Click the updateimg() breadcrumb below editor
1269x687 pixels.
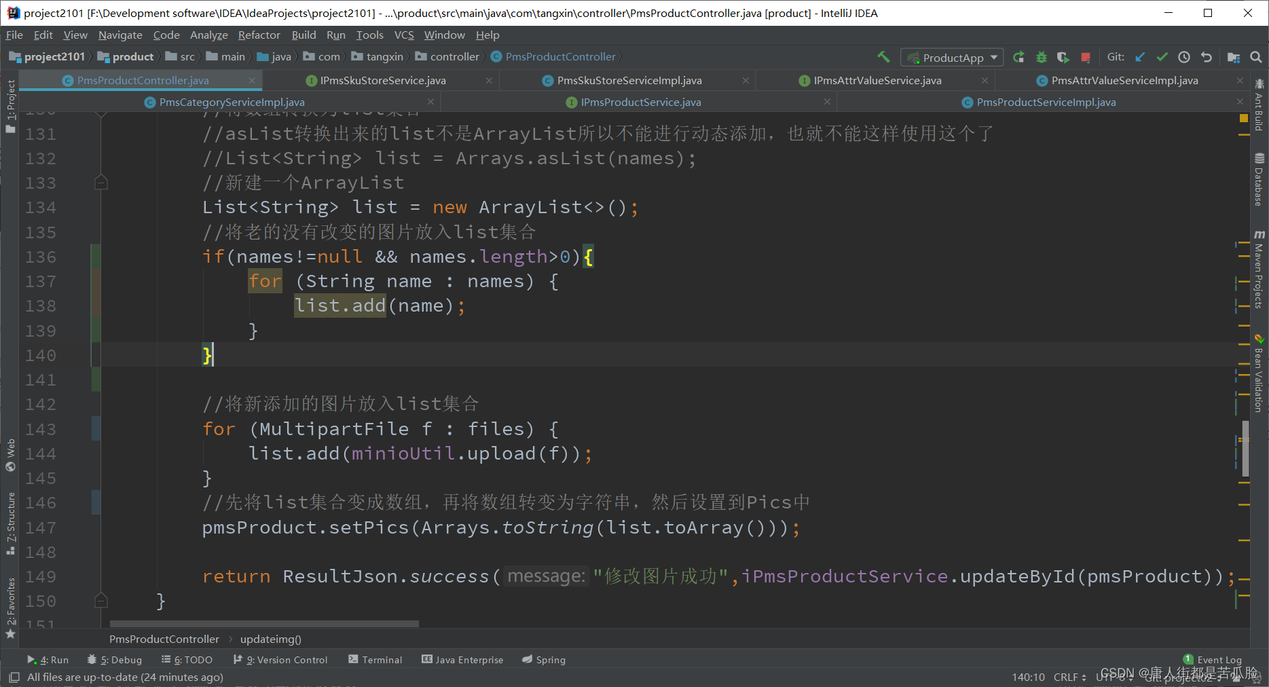coord(271,639)
